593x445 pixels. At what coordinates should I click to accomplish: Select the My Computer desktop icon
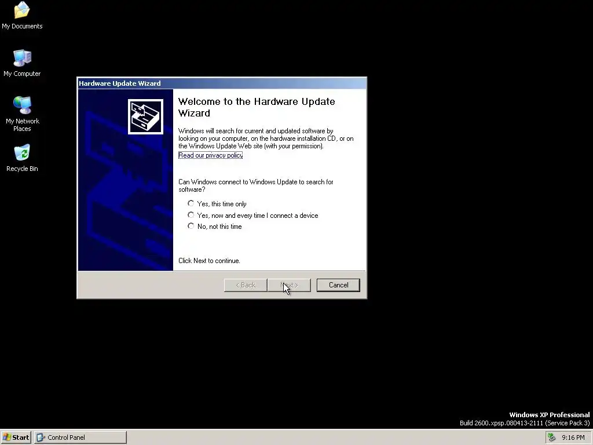point(22,63)
